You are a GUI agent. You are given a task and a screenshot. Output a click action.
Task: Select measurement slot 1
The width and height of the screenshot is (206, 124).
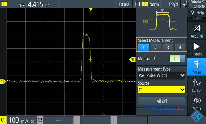coord(143,47)
